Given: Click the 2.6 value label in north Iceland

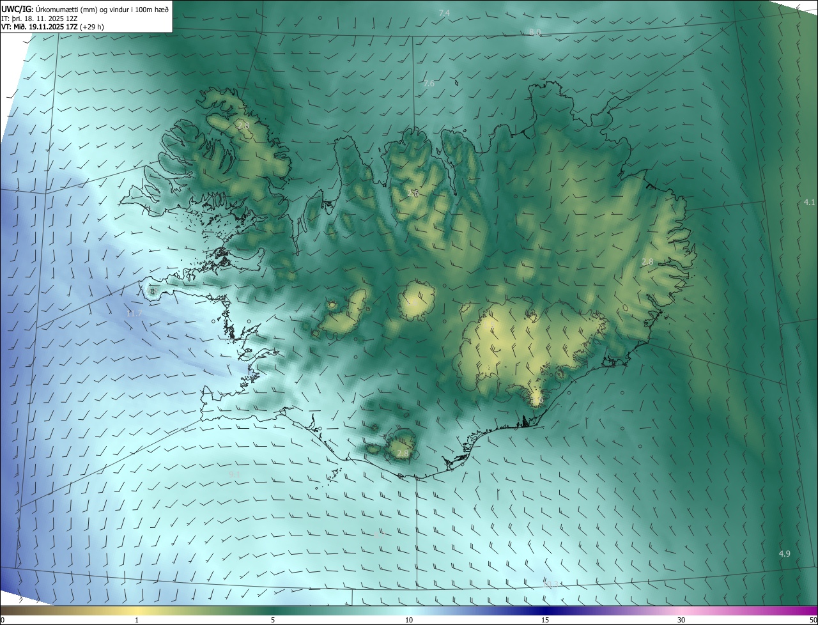Looking at the screenshot, I should point(413,193).
